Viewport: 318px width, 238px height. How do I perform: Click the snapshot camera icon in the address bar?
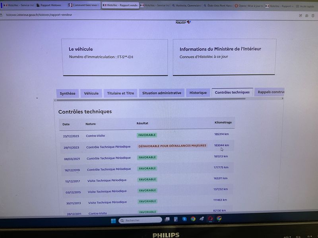pyautogui.click(x=306, y=15)
